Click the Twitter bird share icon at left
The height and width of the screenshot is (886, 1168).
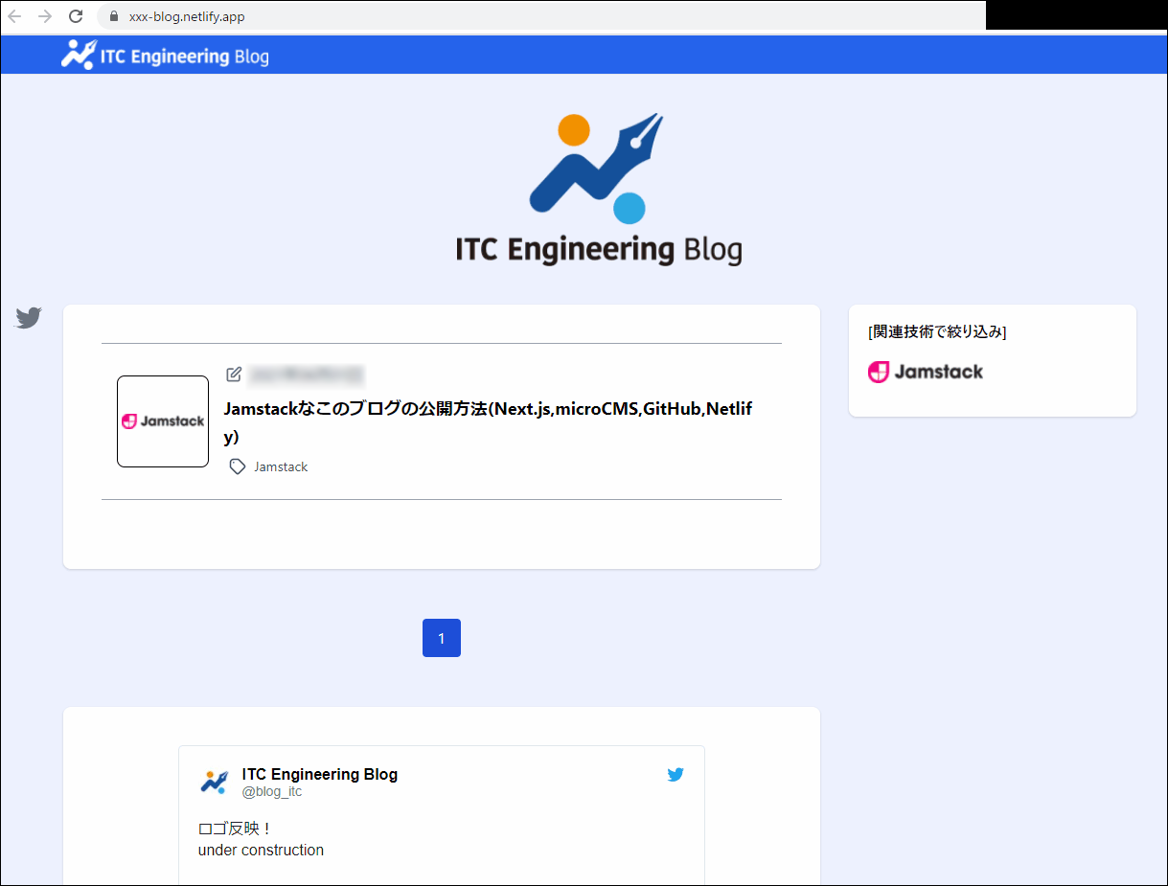[29, 318]
